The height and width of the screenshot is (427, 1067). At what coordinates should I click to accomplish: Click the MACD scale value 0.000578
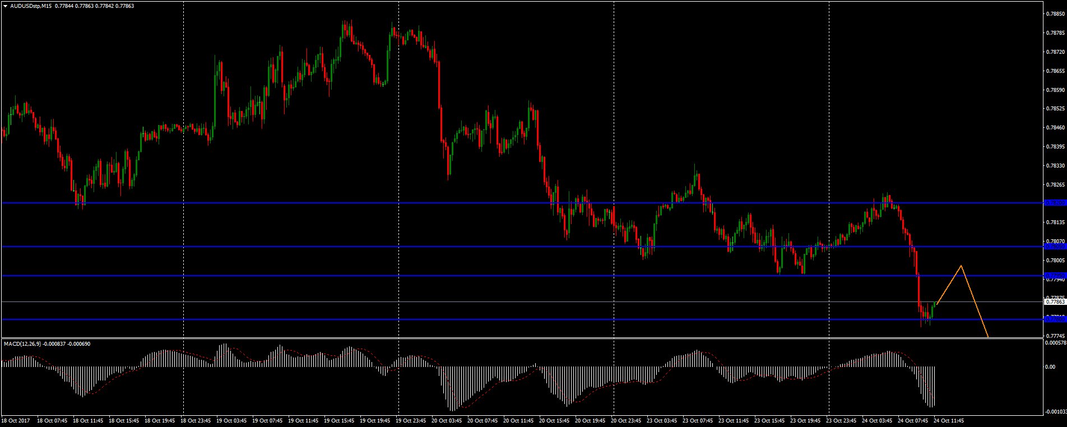pyautogui.click(x=1055, y=343)
